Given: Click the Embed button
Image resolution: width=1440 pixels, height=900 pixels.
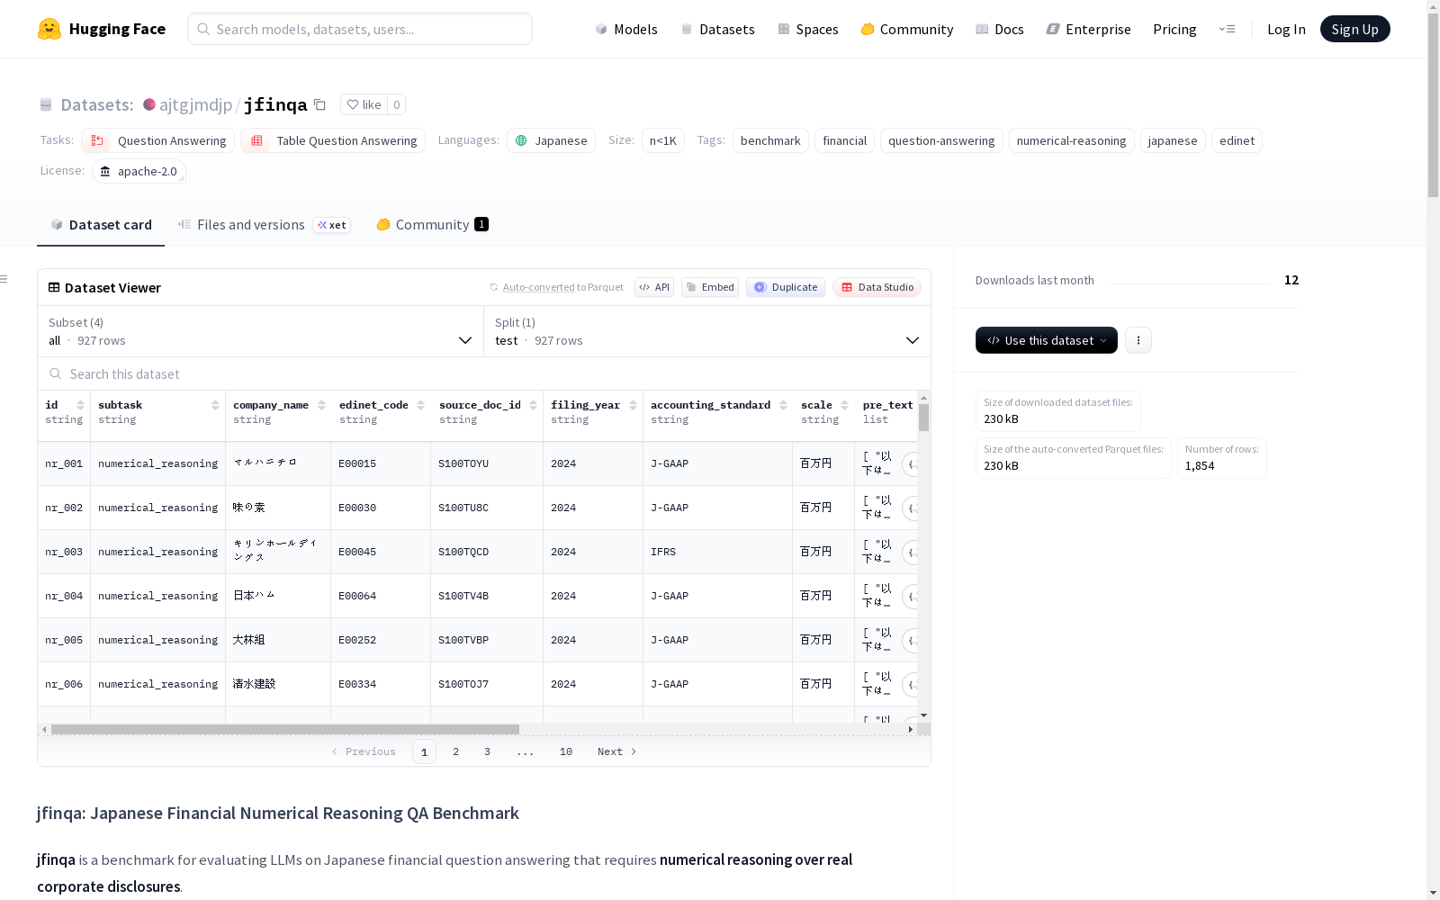Looking at the screenshot, I should 710,287.
